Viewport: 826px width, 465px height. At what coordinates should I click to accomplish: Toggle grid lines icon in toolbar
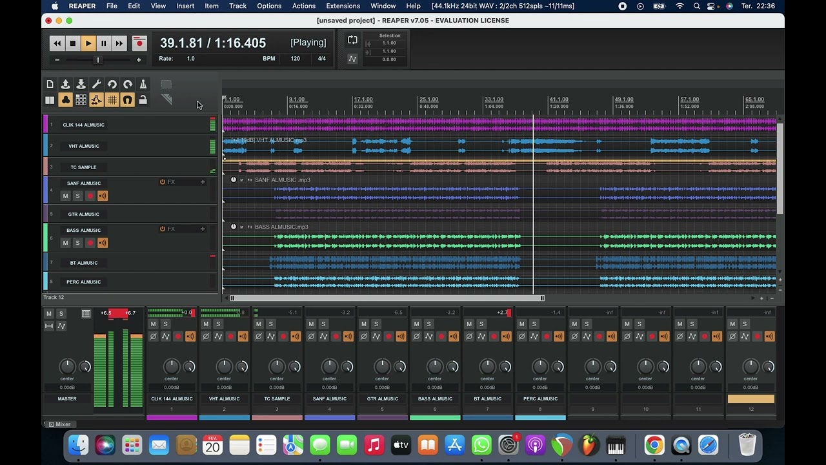pos(112,100)
